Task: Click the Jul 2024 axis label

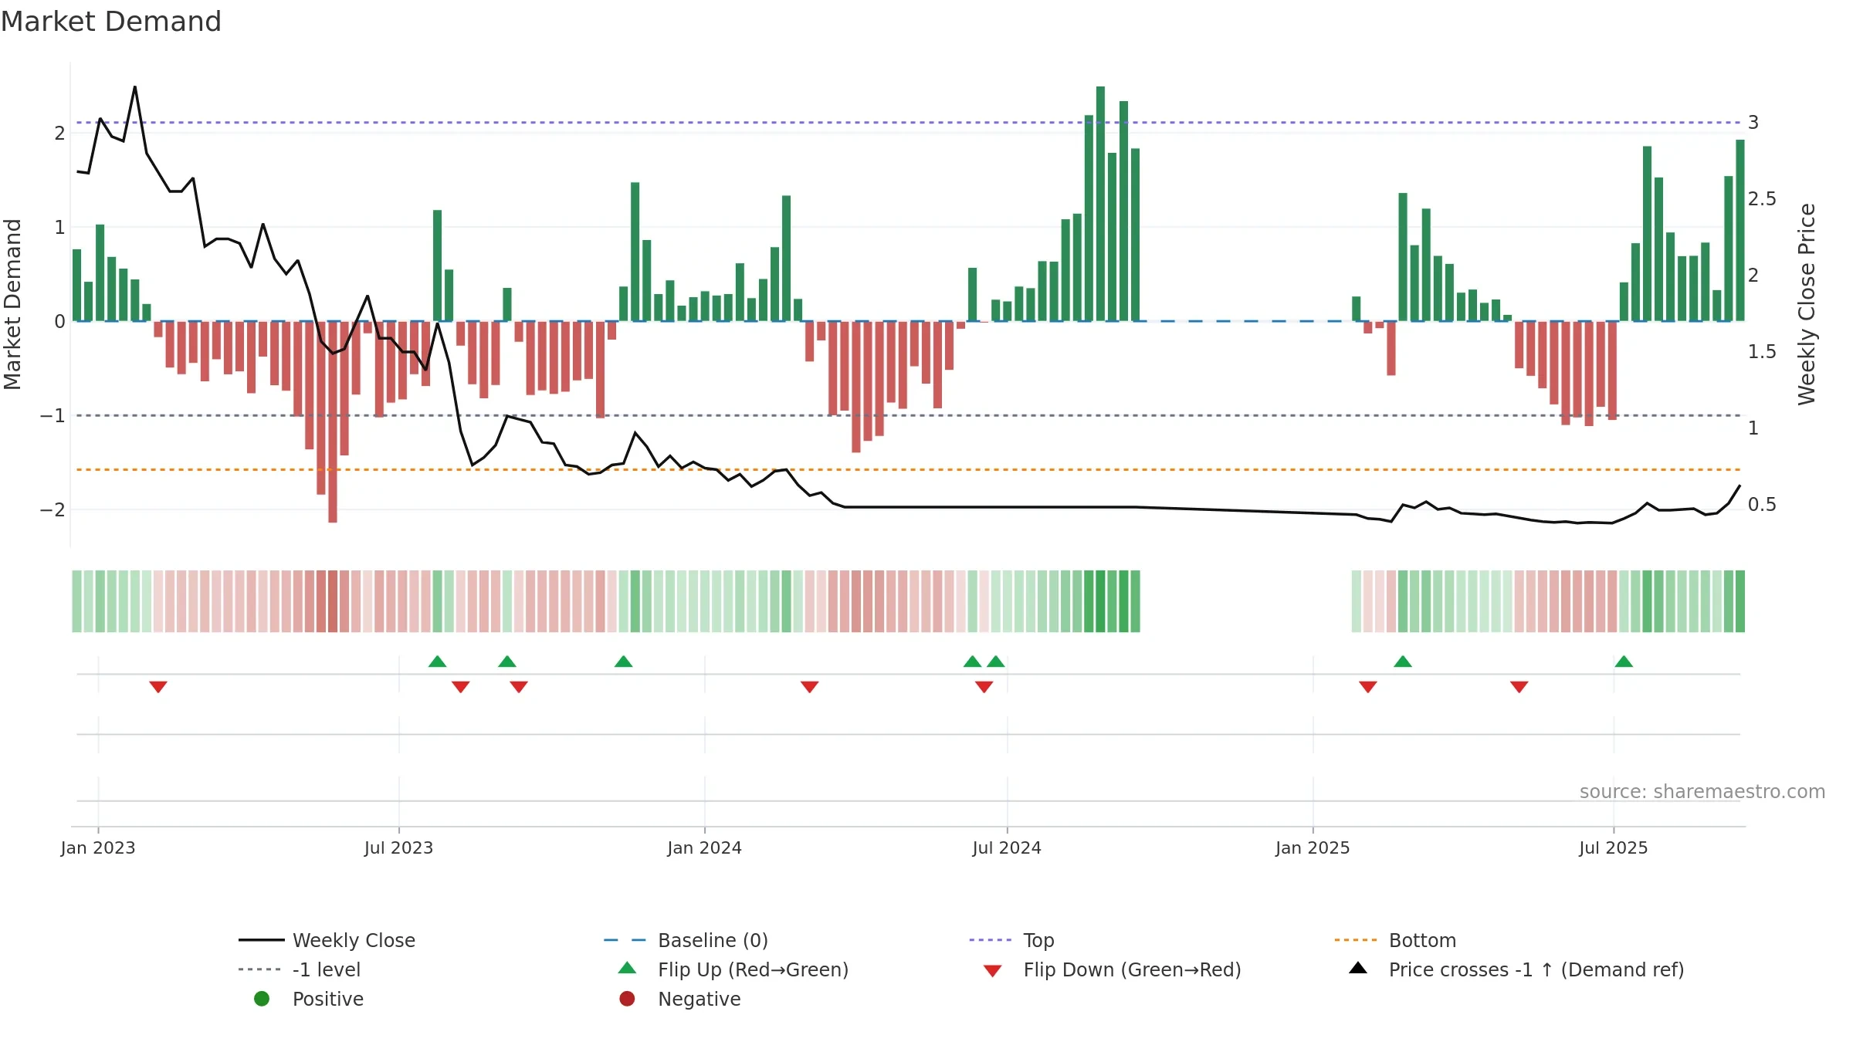Action: 1007,848
